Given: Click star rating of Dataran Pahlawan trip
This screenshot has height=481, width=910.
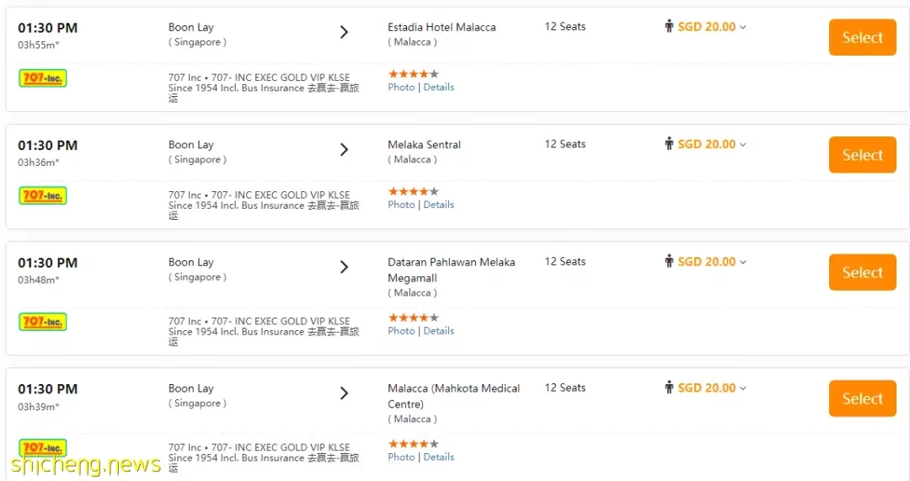Looking at the screenshot, I should pyautogui.click(x=413, y=318).
